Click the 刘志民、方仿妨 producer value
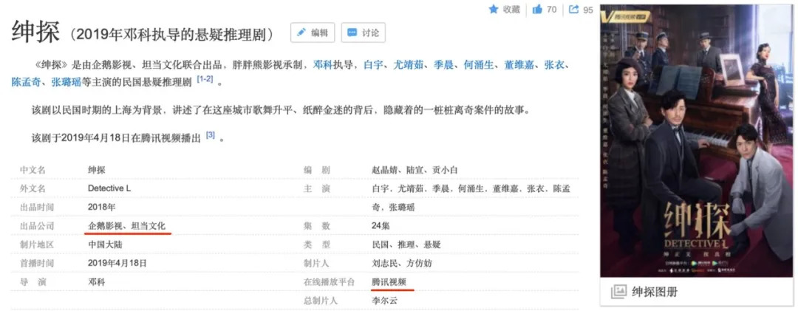Screen dimensions: 798x311 402,263
